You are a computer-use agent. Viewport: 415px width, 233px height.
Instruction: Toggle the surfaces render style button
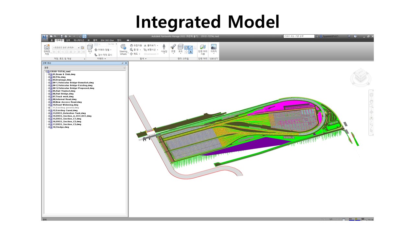pyautogui.click(x=186, y=48)
